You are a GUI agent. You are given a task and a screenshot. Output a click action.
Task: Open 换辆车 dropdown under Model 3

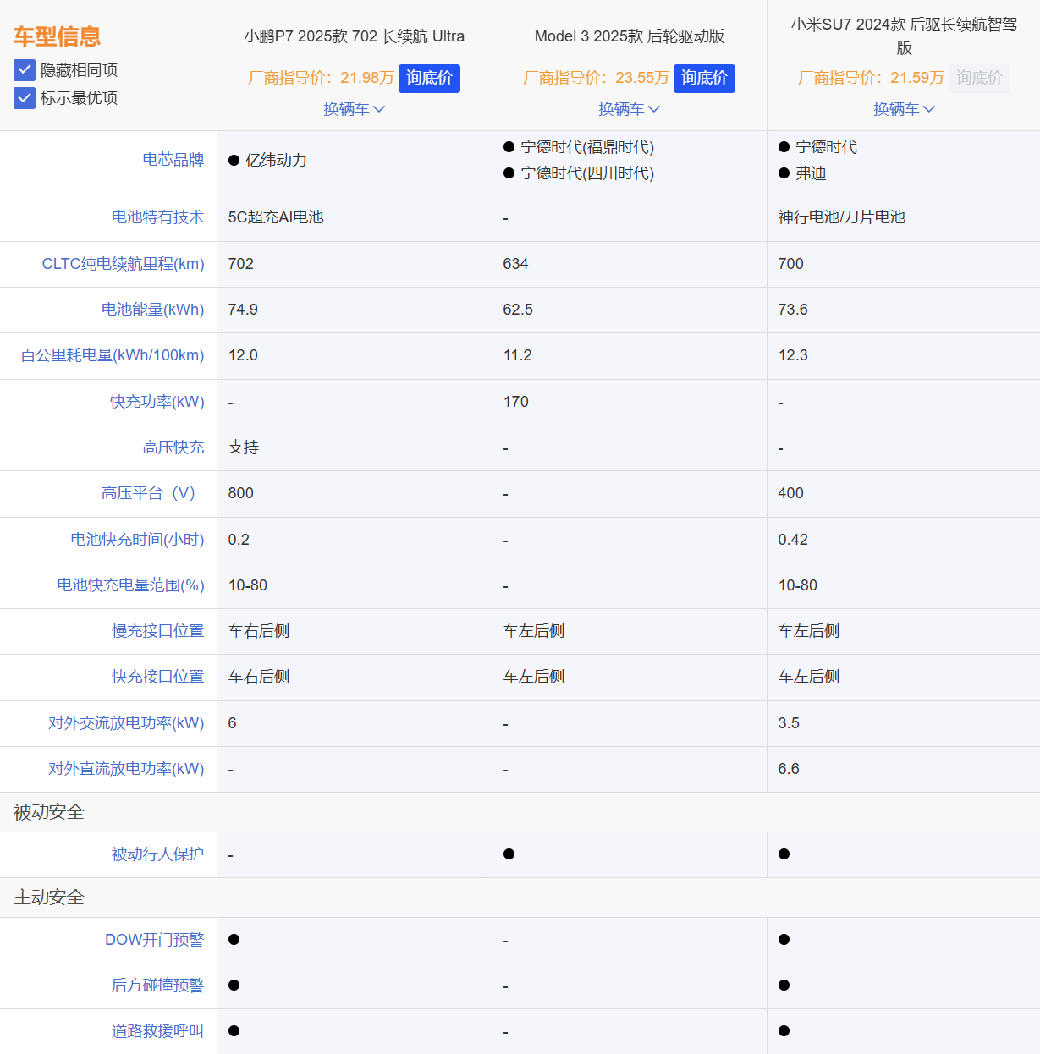pyautogui.click(x=630, y=109)
